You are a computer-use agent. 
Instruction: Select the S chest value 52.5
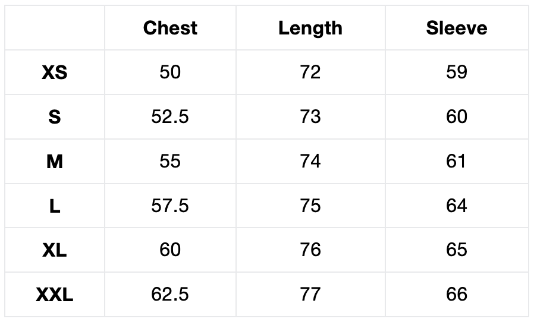(170, 117)
